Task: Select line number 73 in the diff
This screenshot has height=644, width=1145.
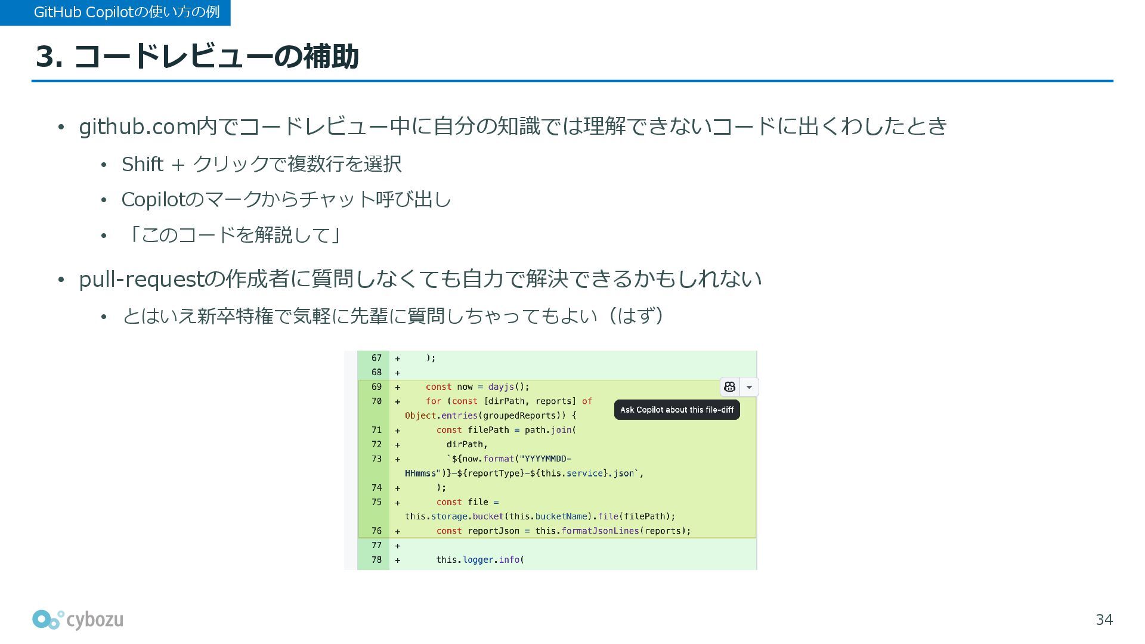Action: 376,459
